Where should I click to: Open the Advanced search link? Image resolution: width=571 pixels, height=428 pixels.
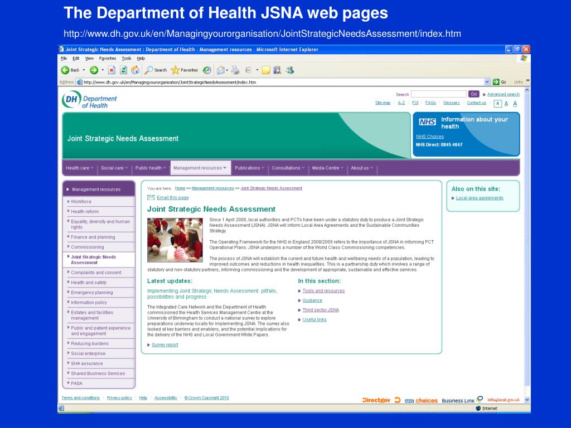[x=504, y=94]
